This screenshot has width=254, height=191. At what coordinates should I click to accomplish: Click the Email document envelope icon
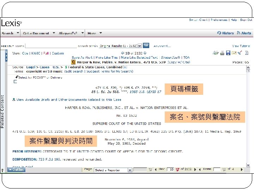pos(234,53)
